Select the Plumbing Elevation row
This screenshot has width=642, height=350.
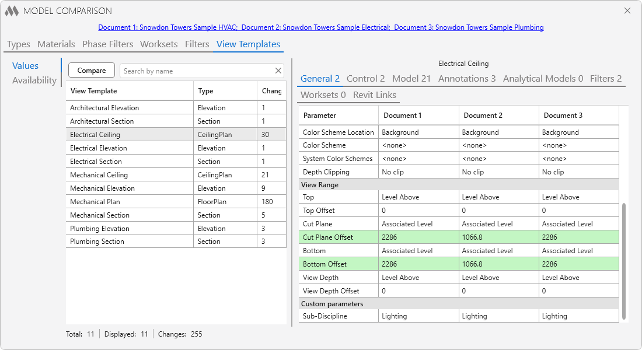click(176, 229)
